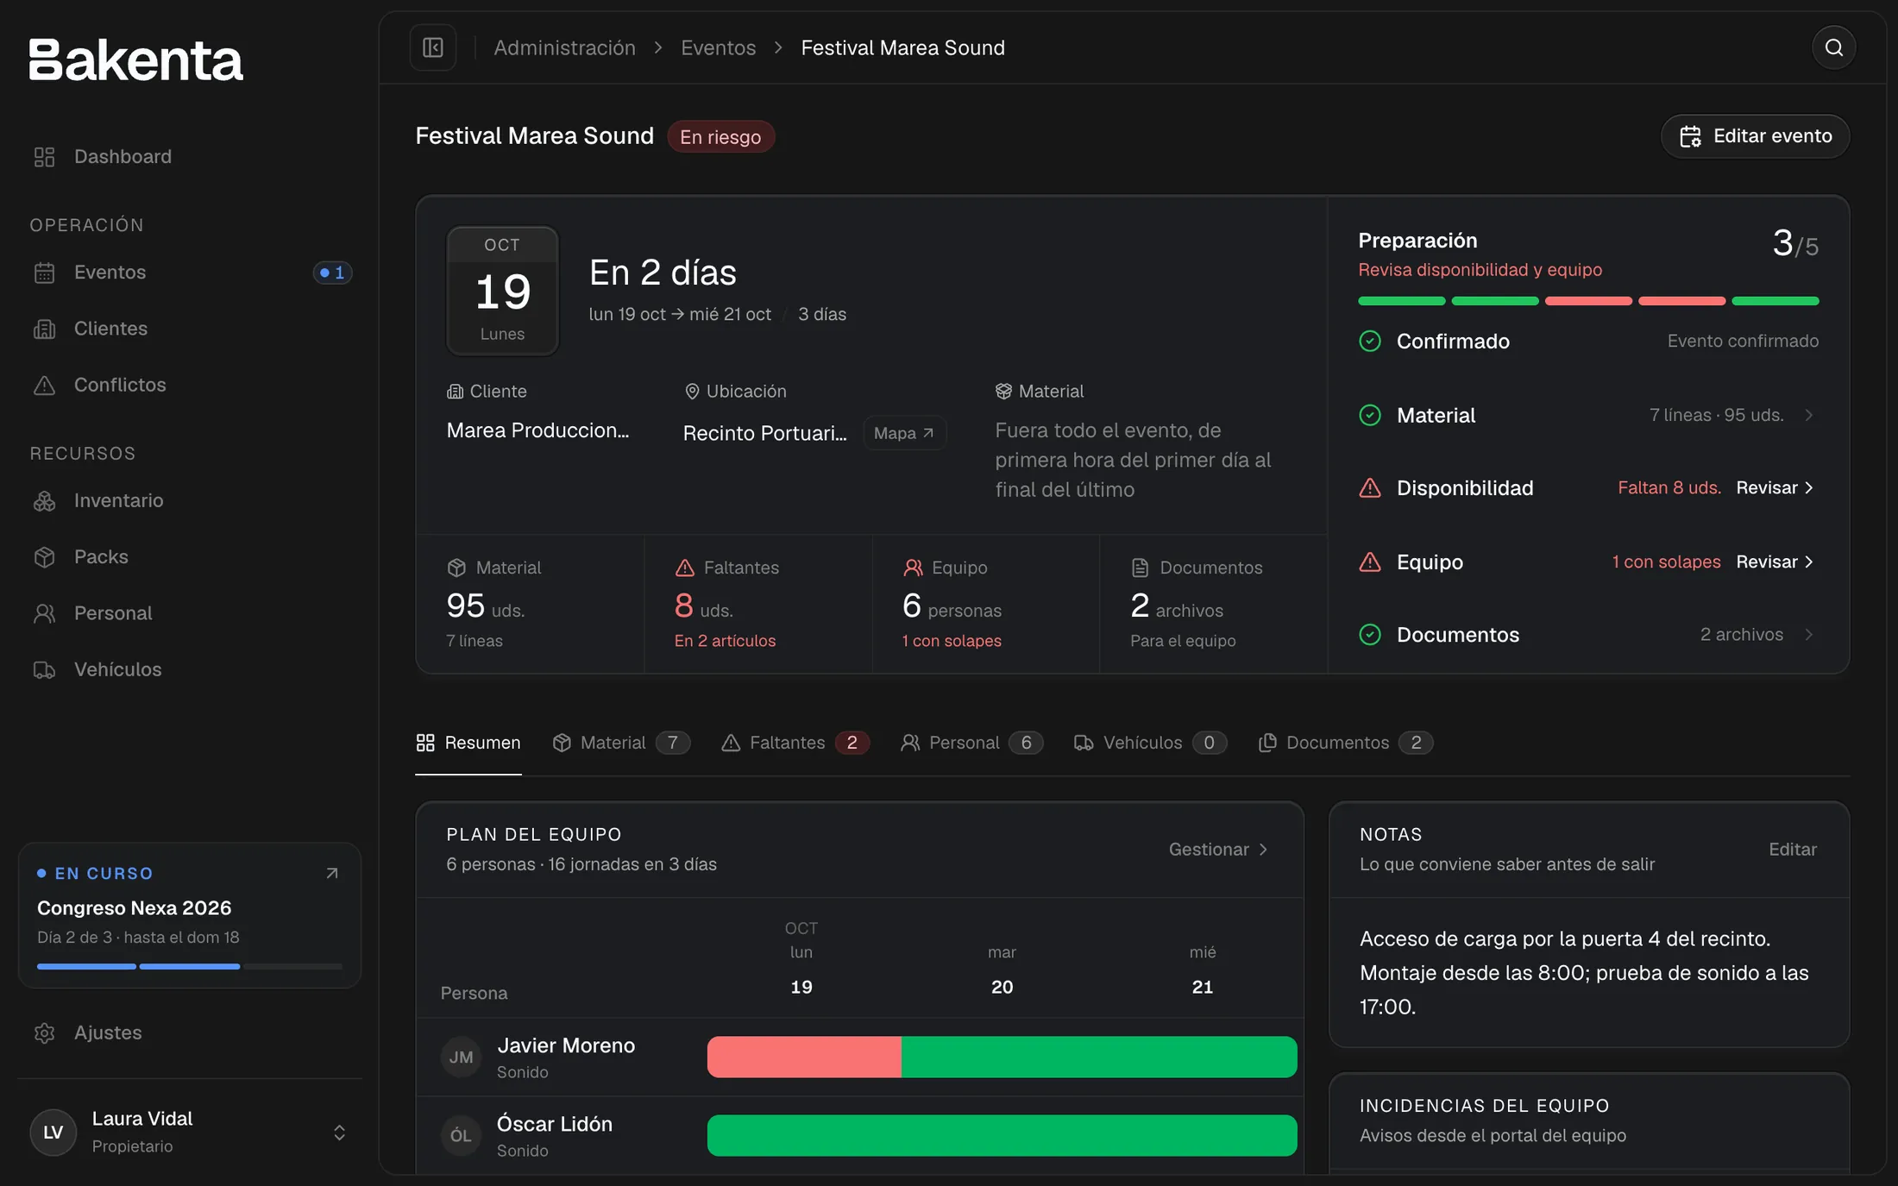Click Javier Moreno's red conflict bar segment
The width and height of the screenshot is (1898, 1186).
[x=804, y=1057]
